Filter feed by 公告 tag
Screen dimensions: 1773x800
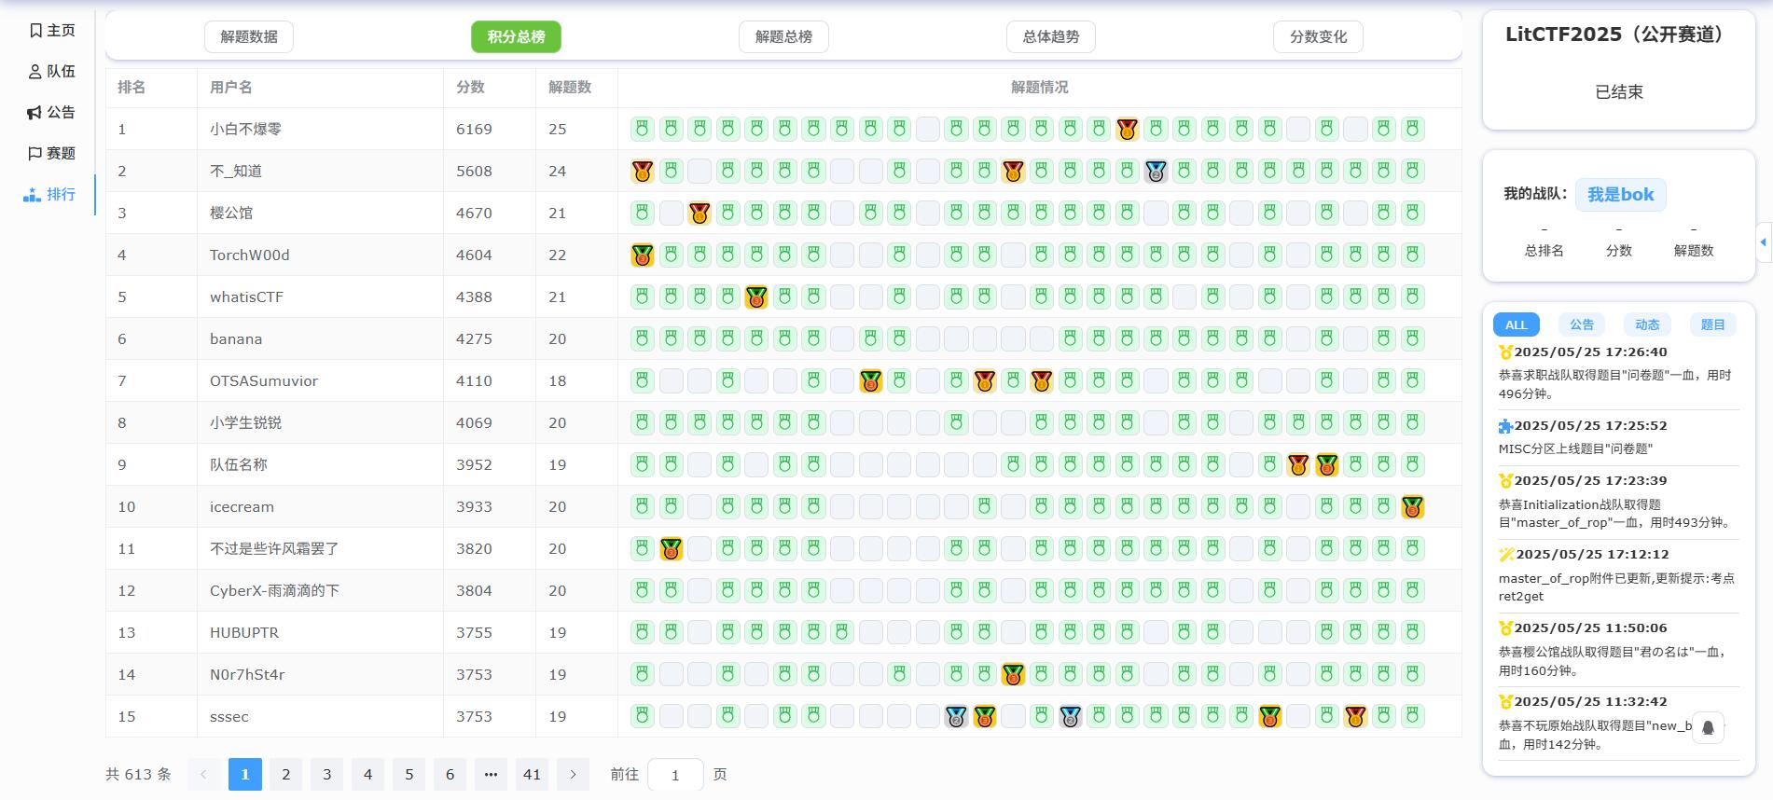[1581, 324]
